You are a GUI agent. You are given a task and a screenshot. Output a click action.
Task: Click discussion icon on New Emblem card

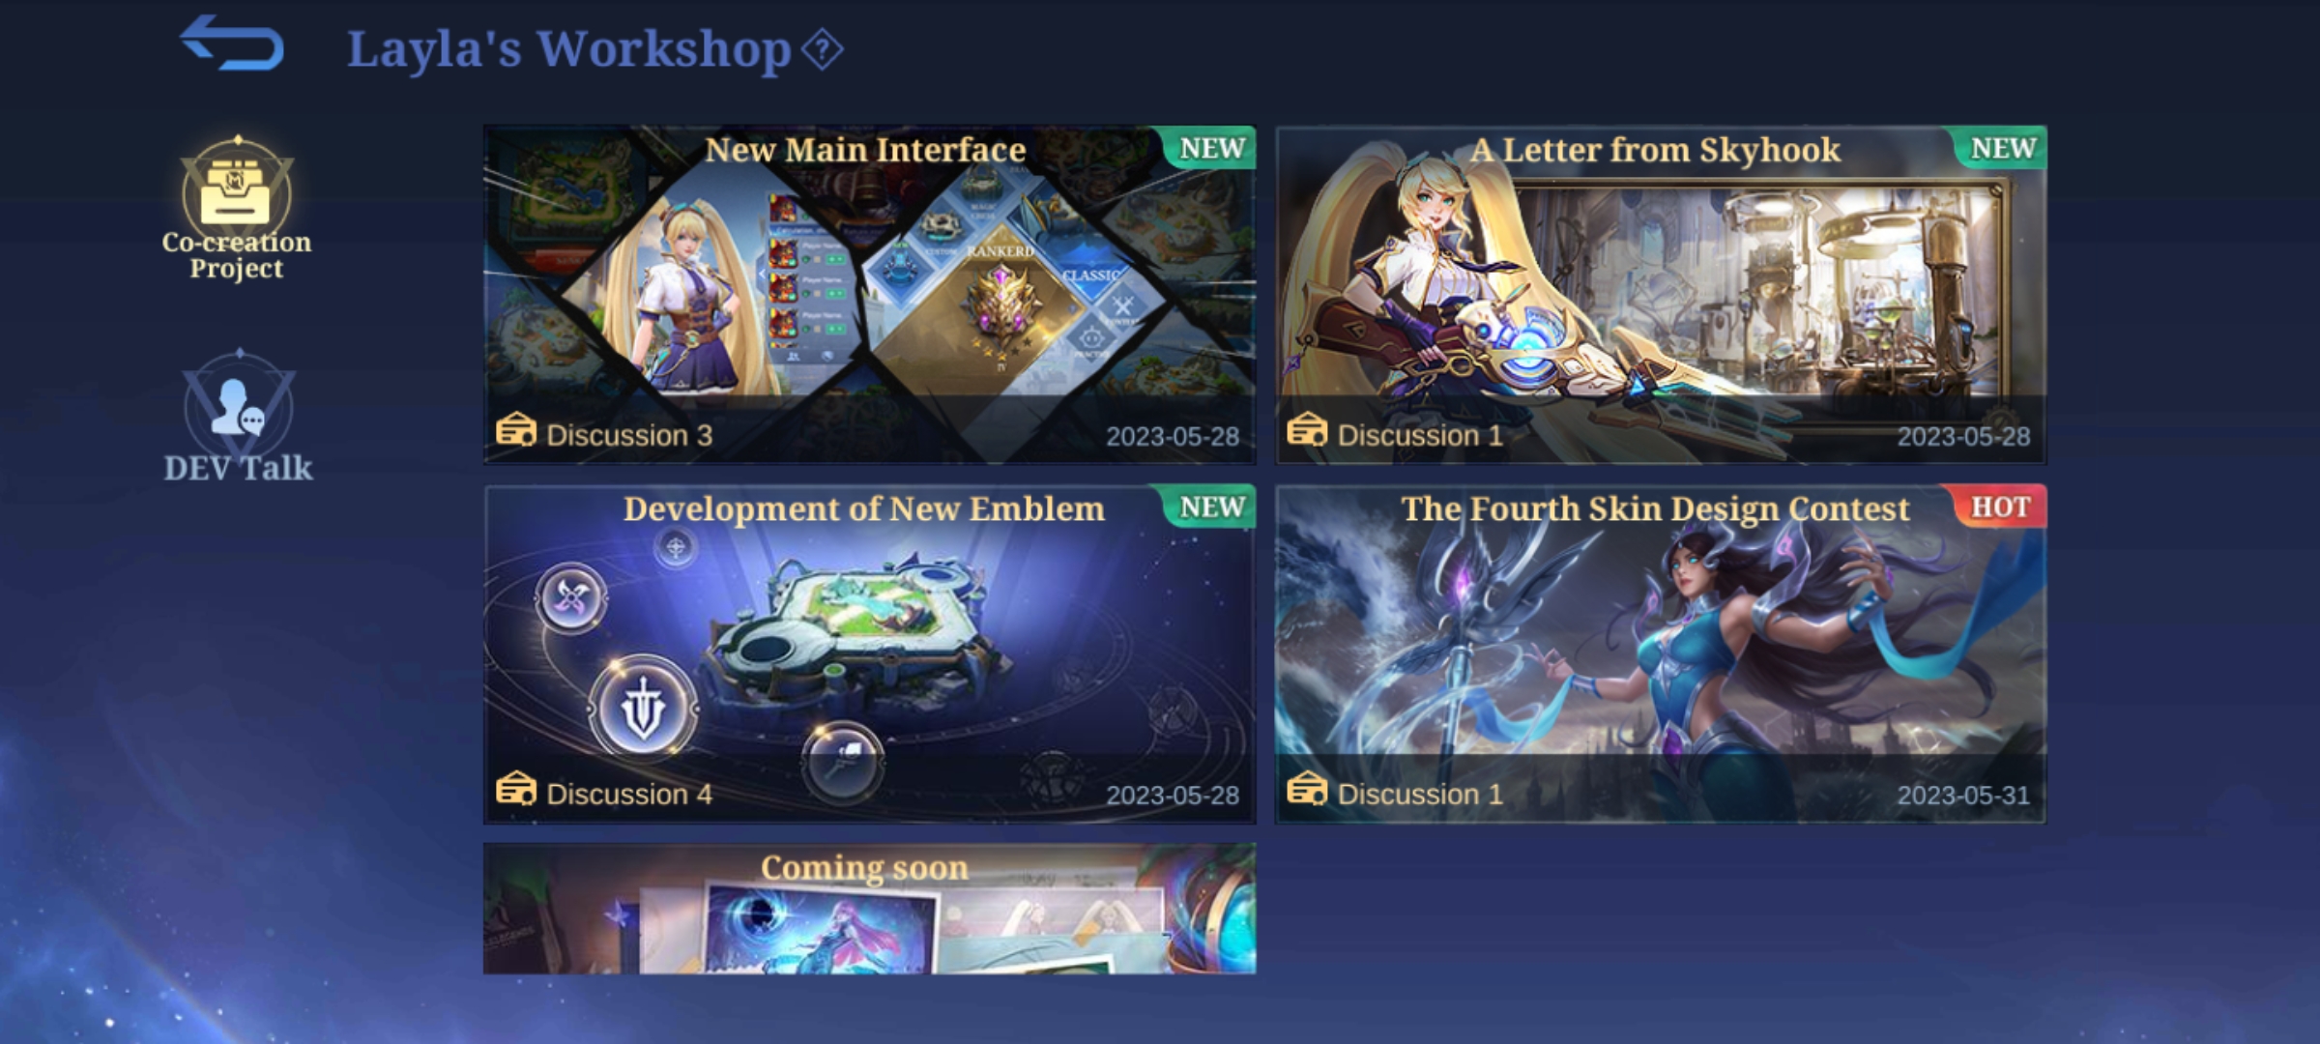[516, 790]
